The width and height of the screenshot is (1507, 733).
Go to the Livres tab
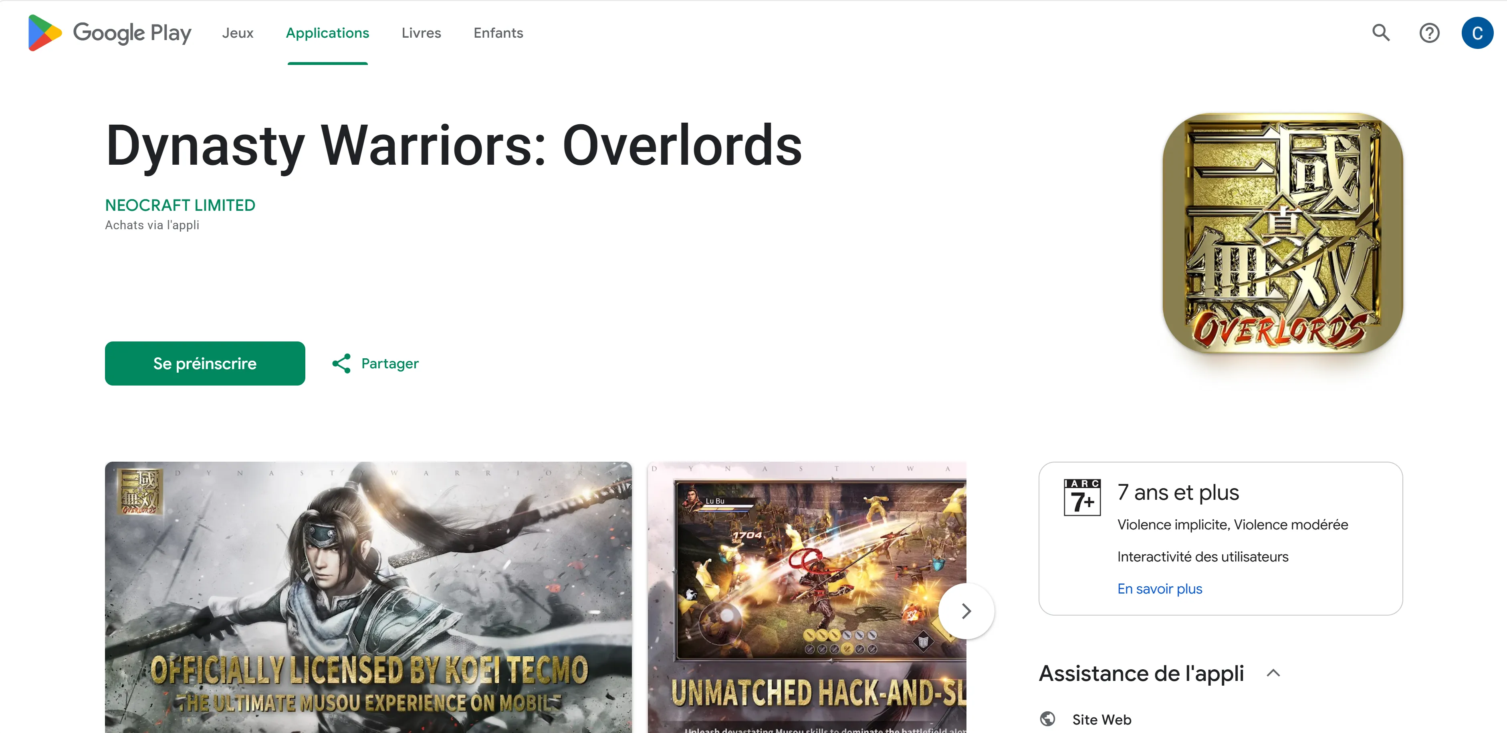[421, 33]
